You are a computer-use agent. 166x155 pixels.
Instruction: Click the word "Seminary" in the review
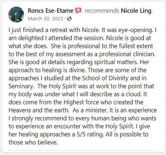click(x=21, y=86)
